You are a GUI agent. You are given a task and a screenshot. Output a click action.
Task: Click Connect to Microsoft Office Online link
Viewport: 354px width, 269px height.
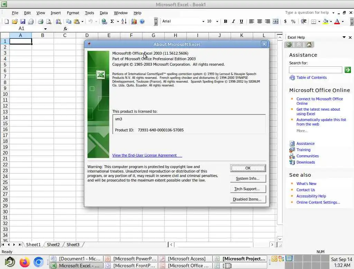click(319, 101)
